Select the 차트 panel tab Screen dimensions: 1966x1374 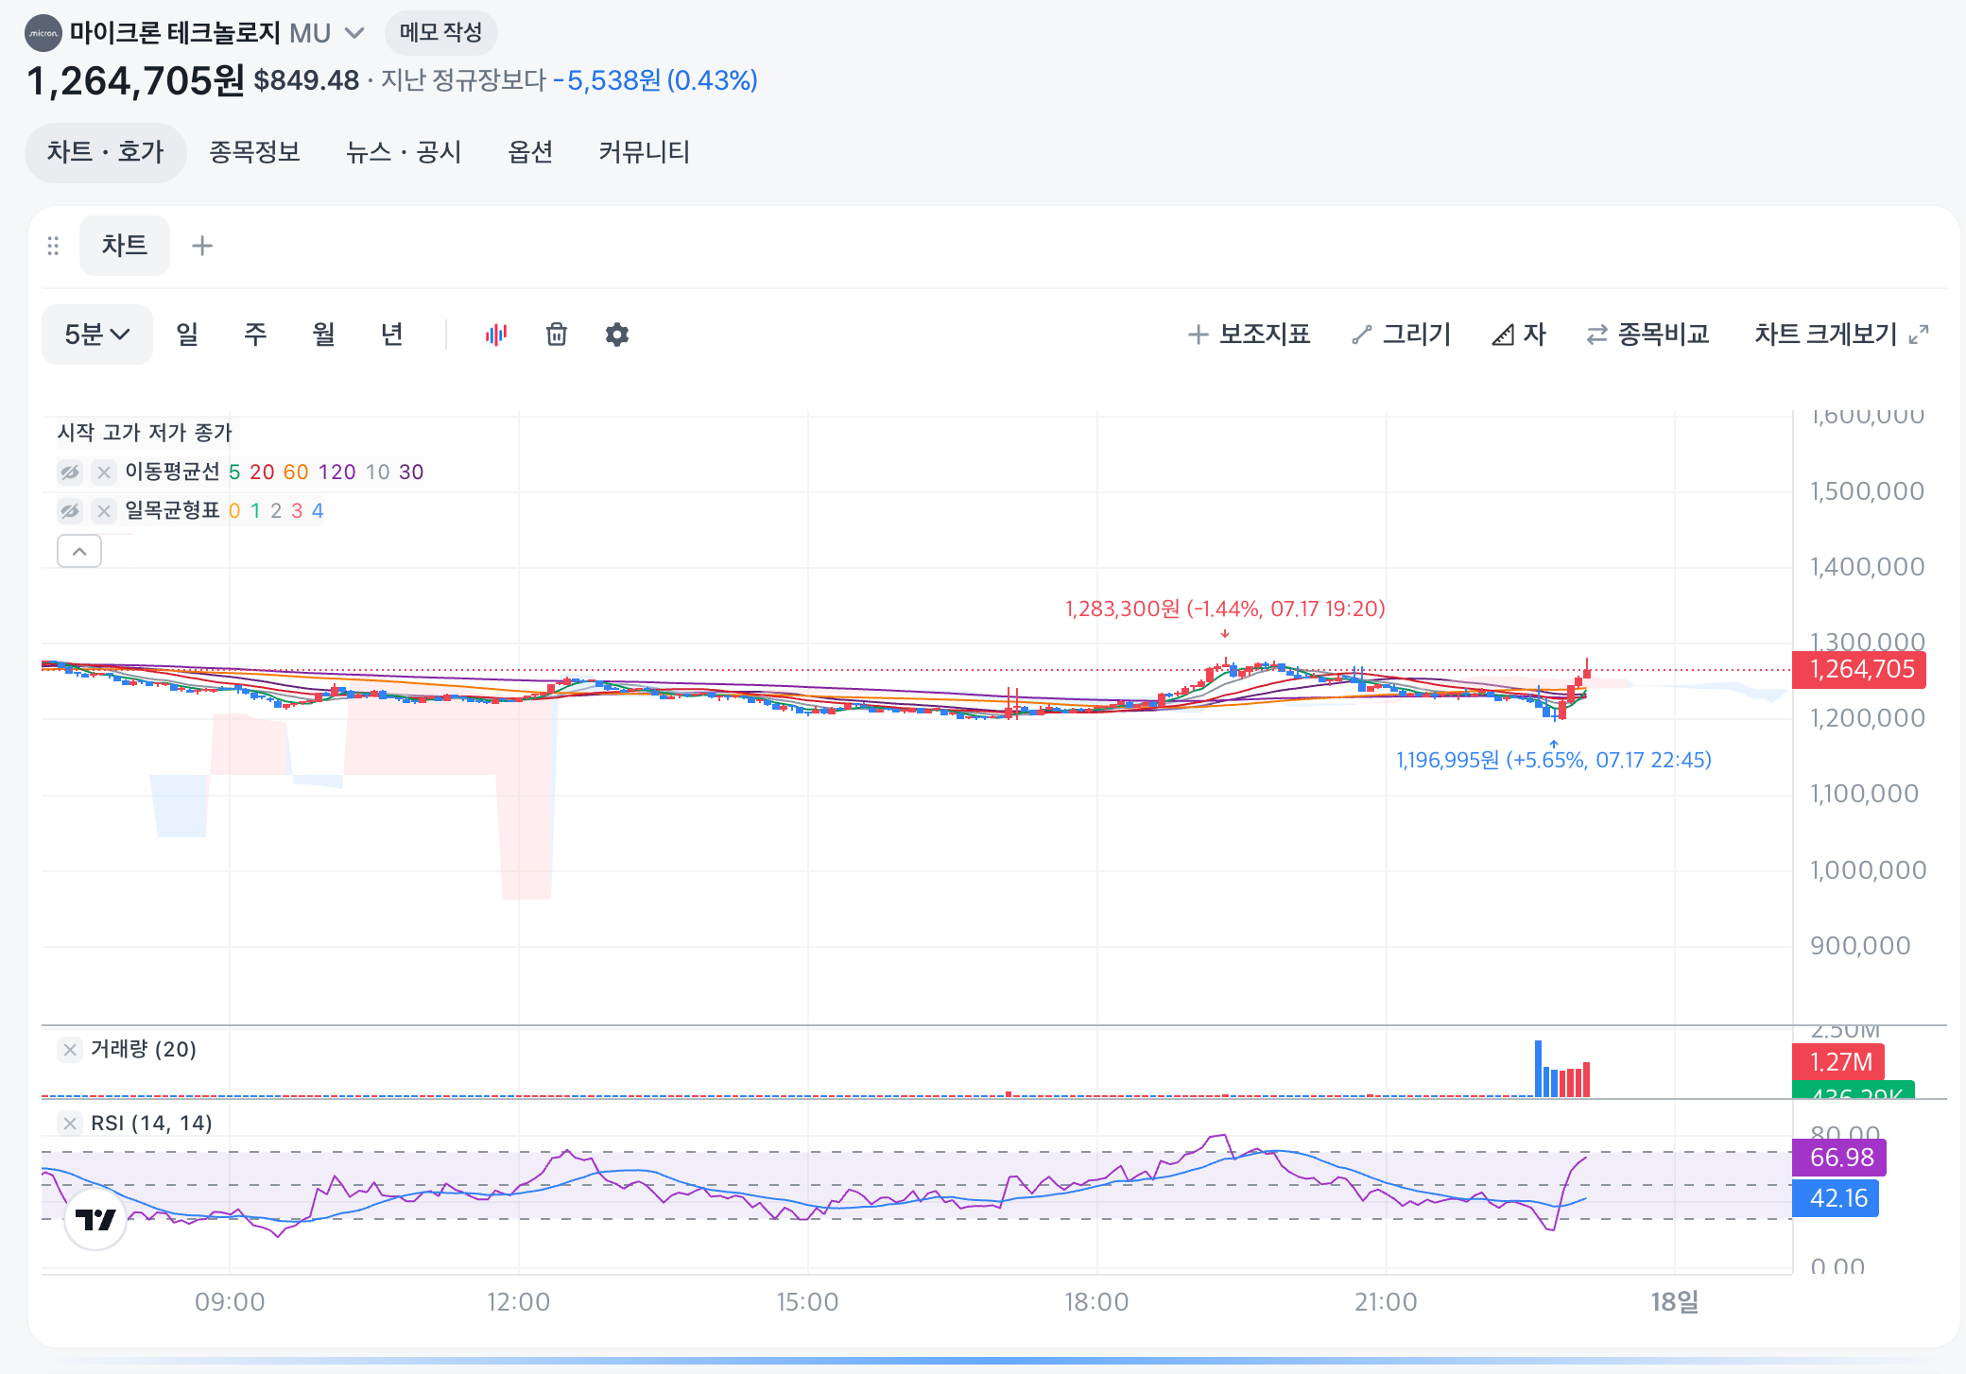coord(125,246)
